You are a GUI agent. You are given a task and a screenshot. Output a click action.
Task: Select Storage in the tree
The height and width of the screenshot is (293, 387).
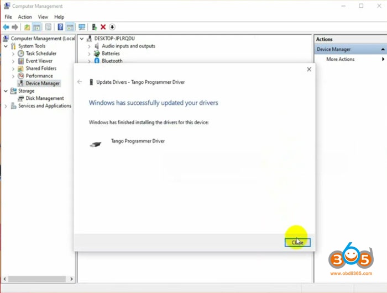point(26,91)
